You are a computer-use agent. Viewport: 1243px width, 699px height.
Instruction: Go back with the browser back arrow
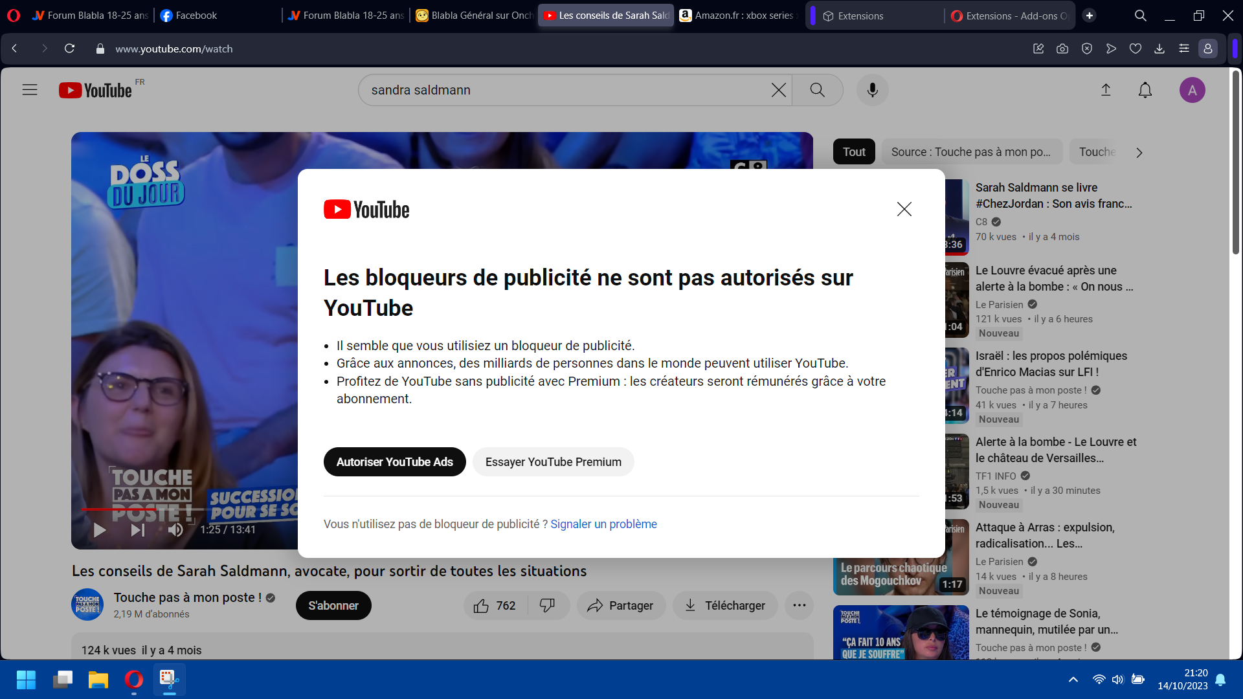15,49
